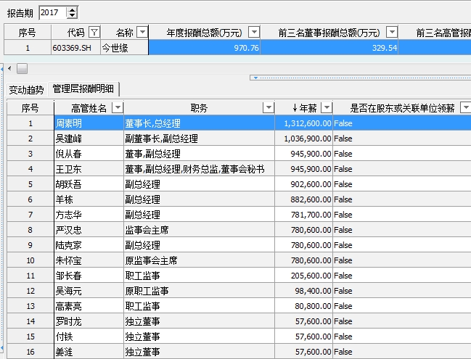Select the 姜涟 row name
This screenshot has width=471, height=359.
89,352
